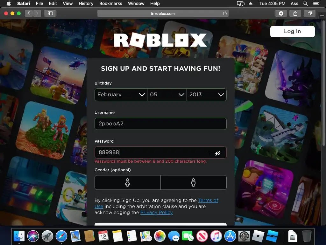
Task: Open the View menu
Action: click(x=68, y=4)
